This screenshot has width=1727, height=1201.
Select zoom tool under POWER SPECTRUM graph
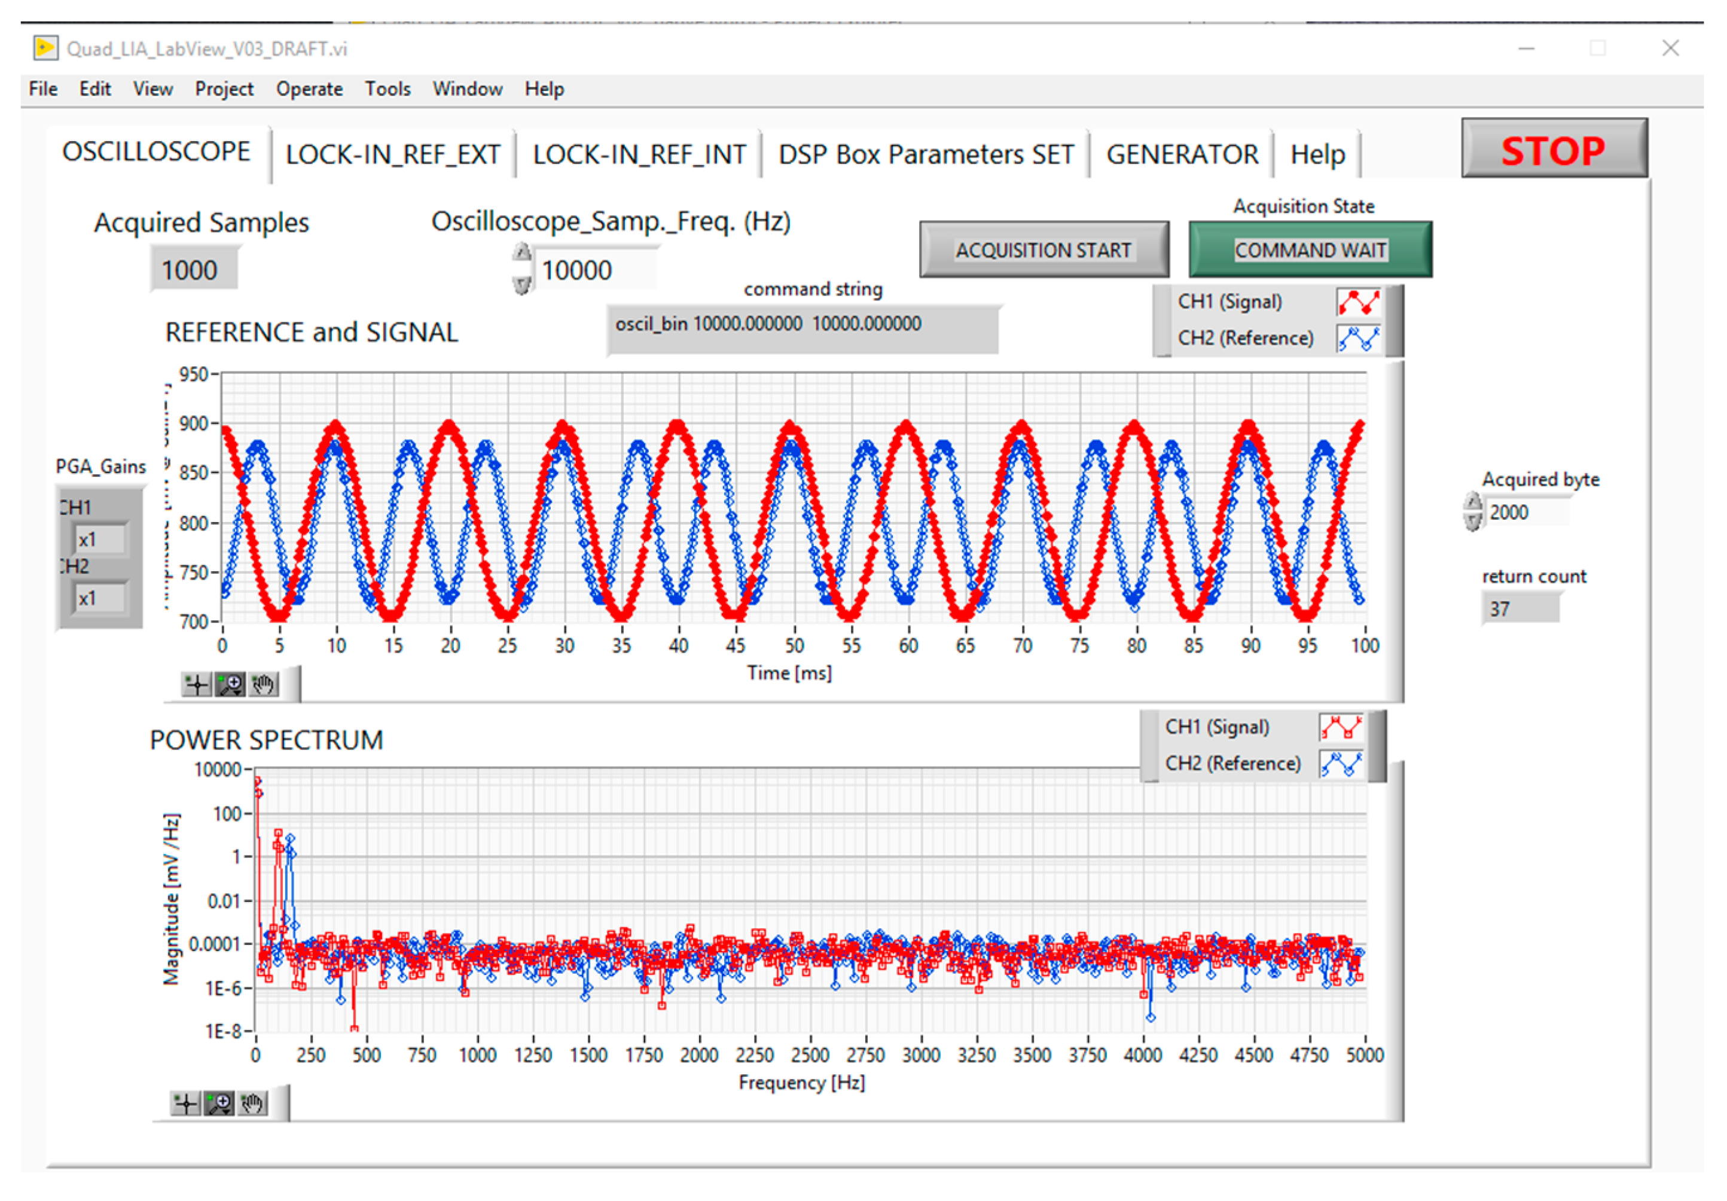pyautogui.click(x=219, y=1104)
